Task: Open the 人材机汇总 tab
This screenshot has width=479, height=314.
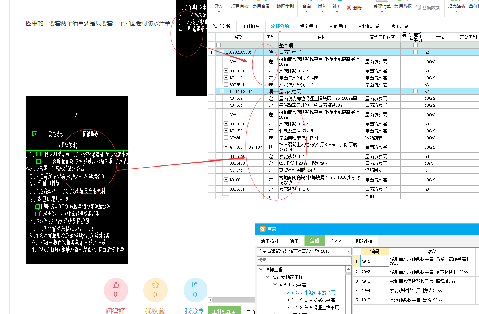Action: tap(368, 26)
